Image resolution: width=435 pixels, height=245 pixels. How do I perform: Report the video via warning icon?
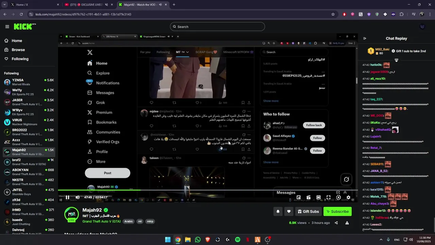pos(347,223)
